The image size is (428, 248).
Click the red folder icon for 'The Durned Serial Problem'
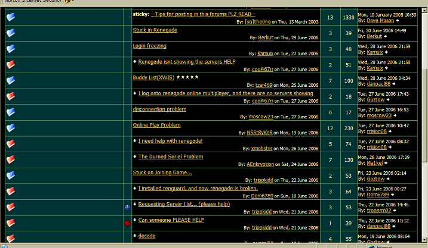coord(11,159)
